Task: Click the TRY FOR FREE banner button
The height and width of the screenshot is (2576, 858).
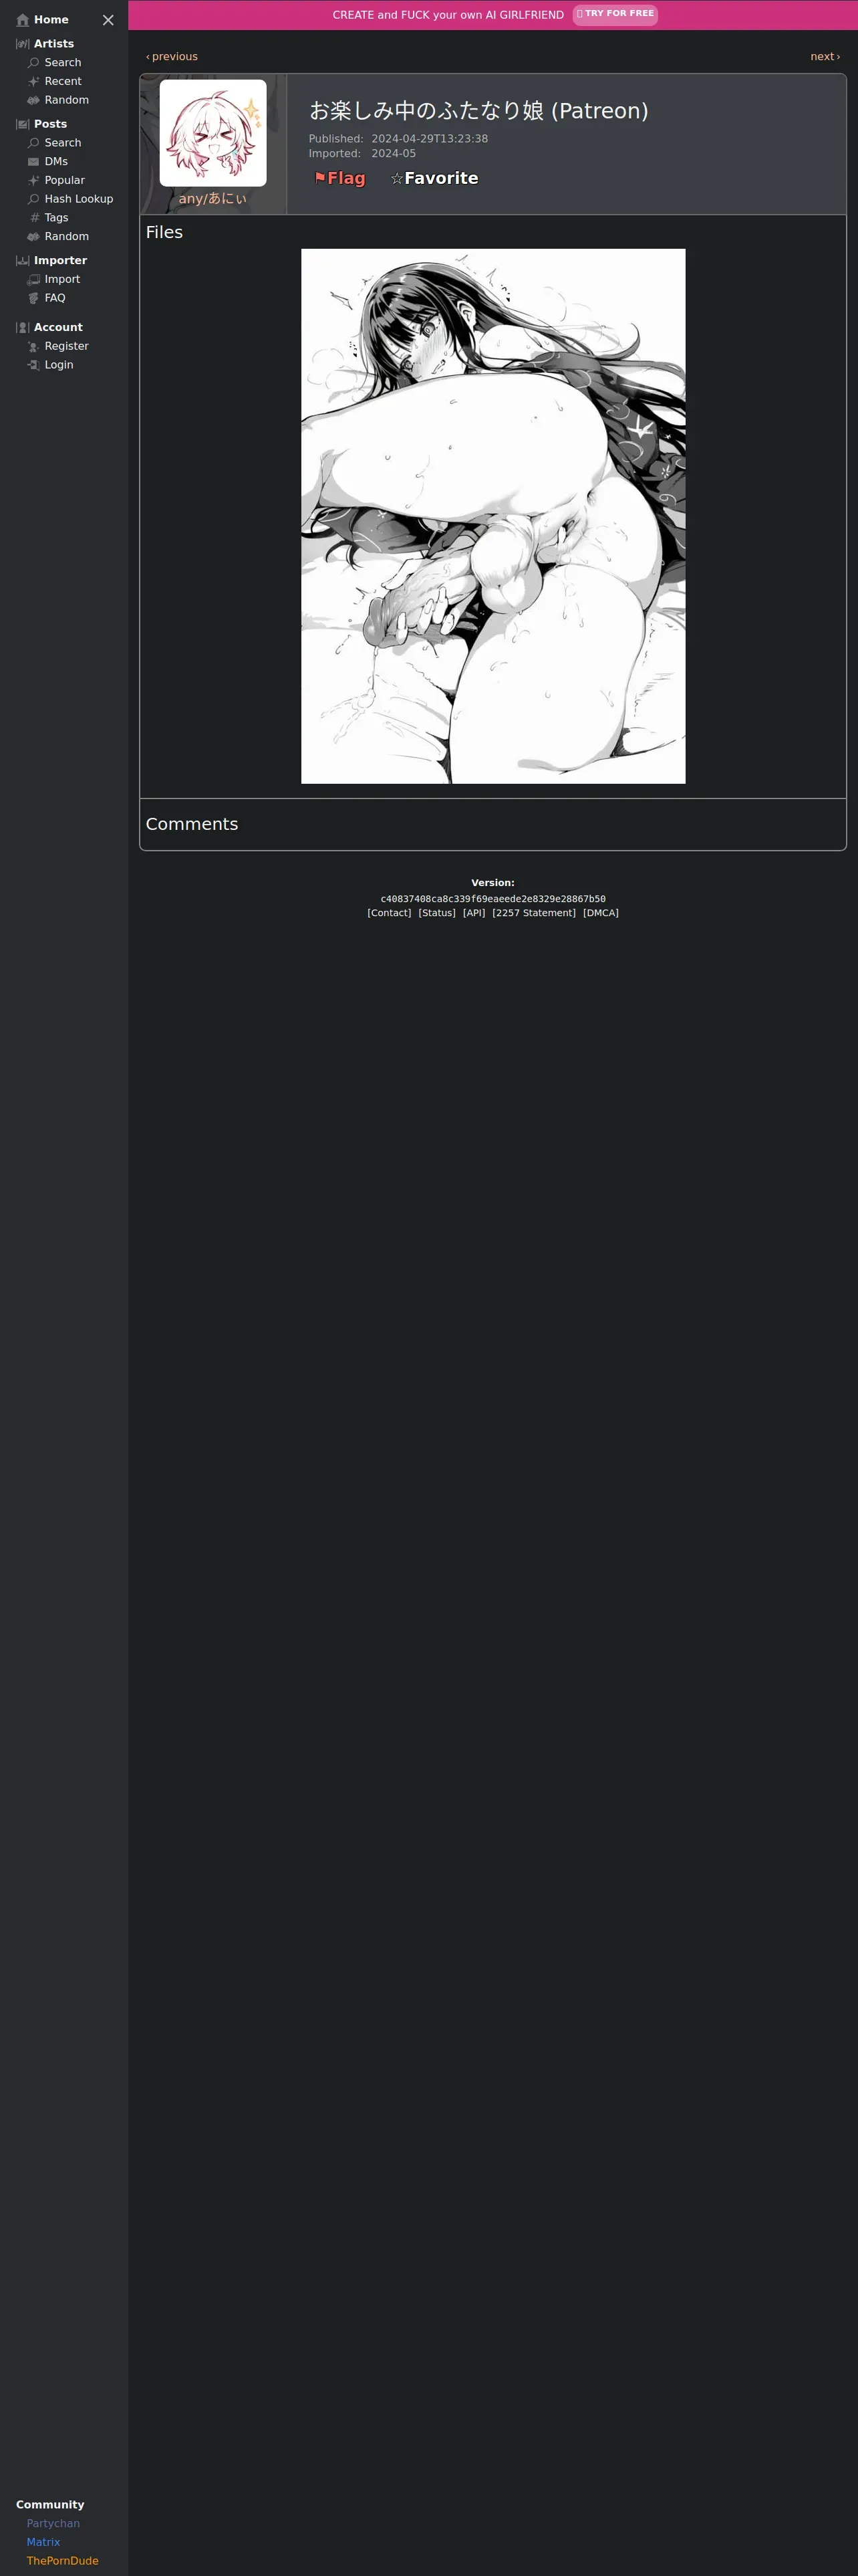Action: 615,14
